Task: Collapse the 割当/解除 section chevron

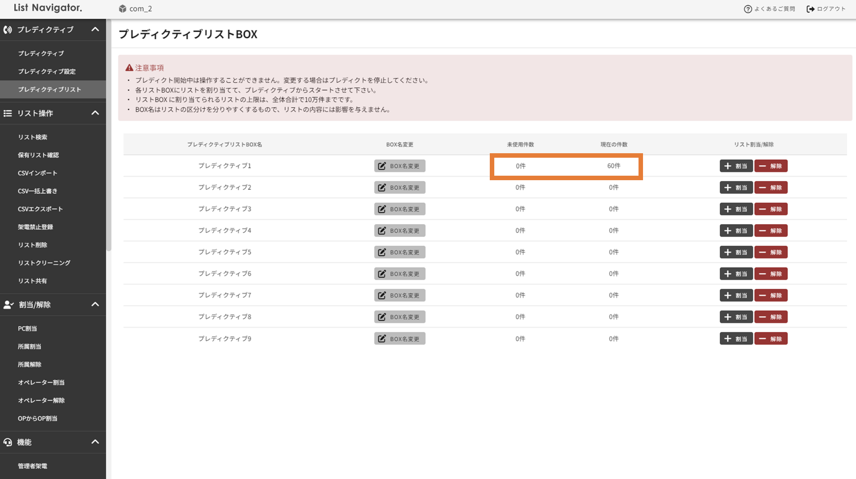Action: (95, 305)
